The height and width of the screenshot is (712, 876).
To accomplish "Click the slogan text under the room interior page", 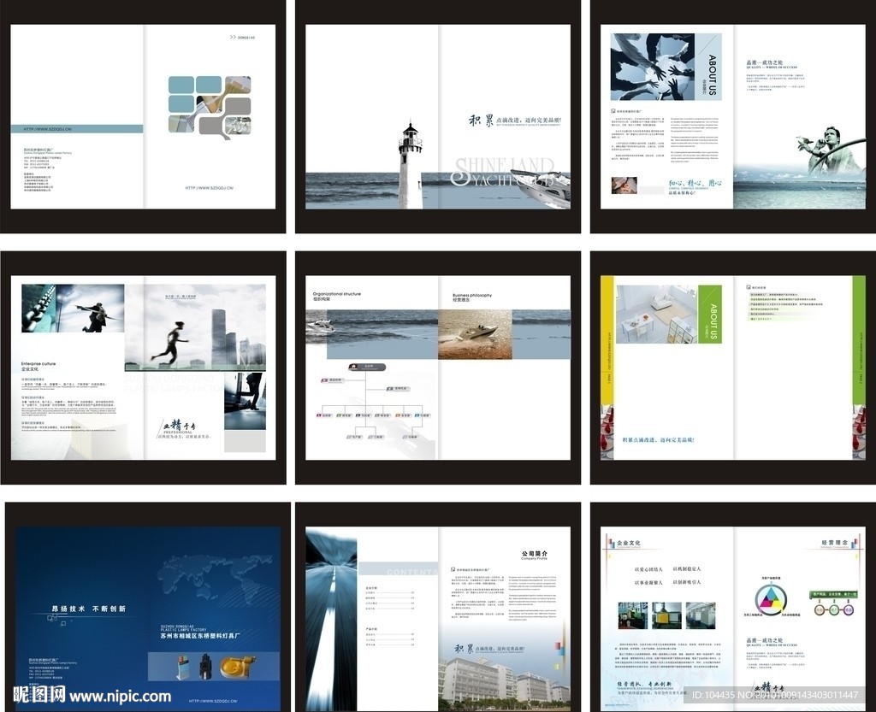I will 658,439.
